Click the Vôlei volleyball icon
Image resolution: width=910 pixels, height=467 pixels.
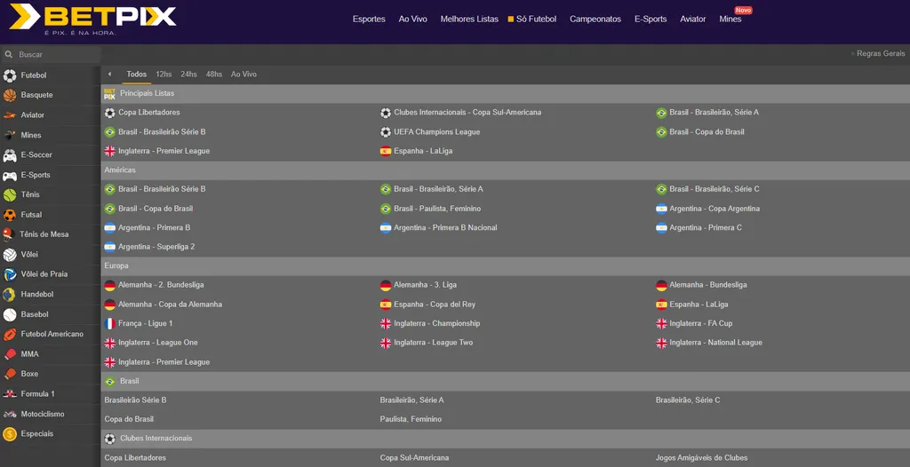10,255
